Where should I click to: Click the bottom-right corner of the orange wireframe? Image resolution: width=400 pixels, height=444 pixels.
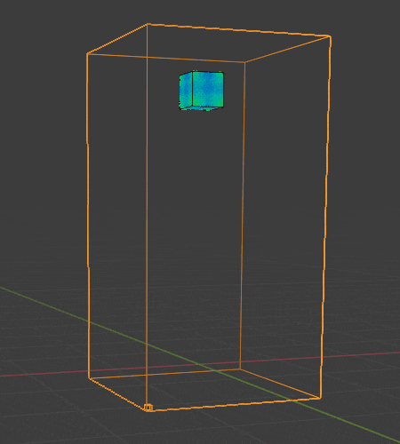[x=320, y=398]
